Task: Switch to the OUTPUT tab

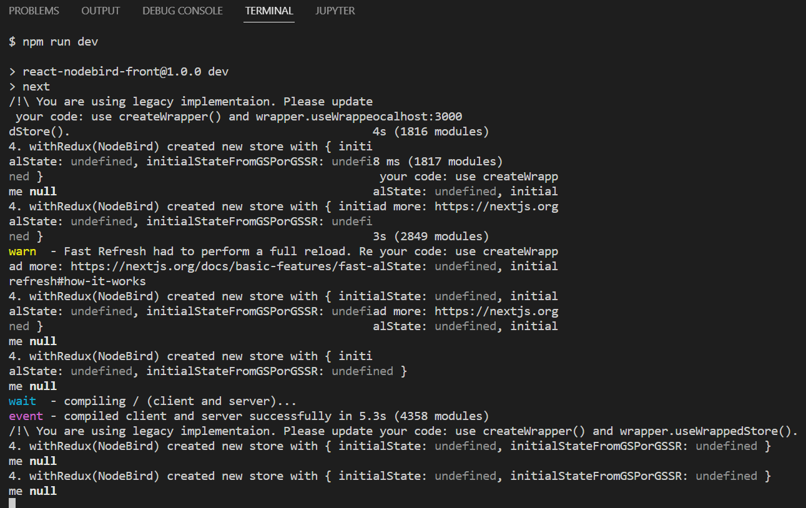Action: [x=101, y=11]
